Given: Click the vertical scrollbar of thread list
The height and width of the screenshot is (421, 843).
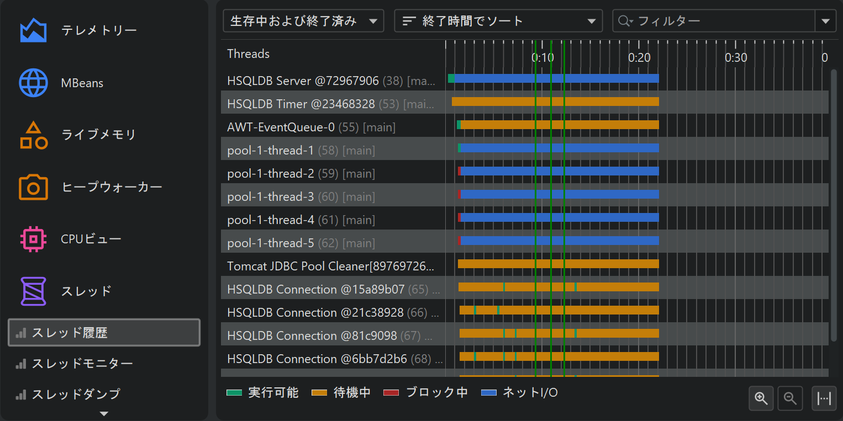Looking at the screenshot, I should coord(834,204).
